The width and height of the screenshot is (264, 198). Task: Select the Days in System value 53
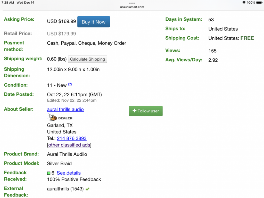point(211,20)
